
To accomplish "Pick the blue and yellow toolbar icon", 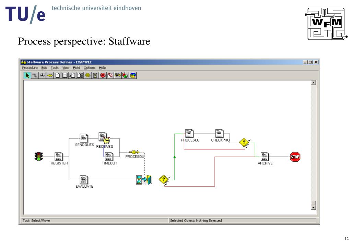I will (x=133, y=76).
